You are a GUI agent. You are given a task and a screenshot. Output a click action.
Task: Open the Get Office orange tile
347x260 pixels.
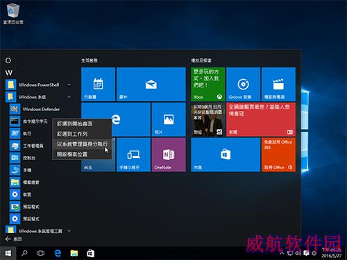click(278, 155)
